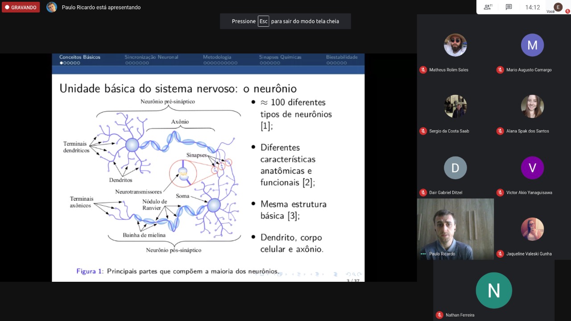Click Nathan Ferreira muted mic icon
The image size is (571, 321).
(439, 315)
